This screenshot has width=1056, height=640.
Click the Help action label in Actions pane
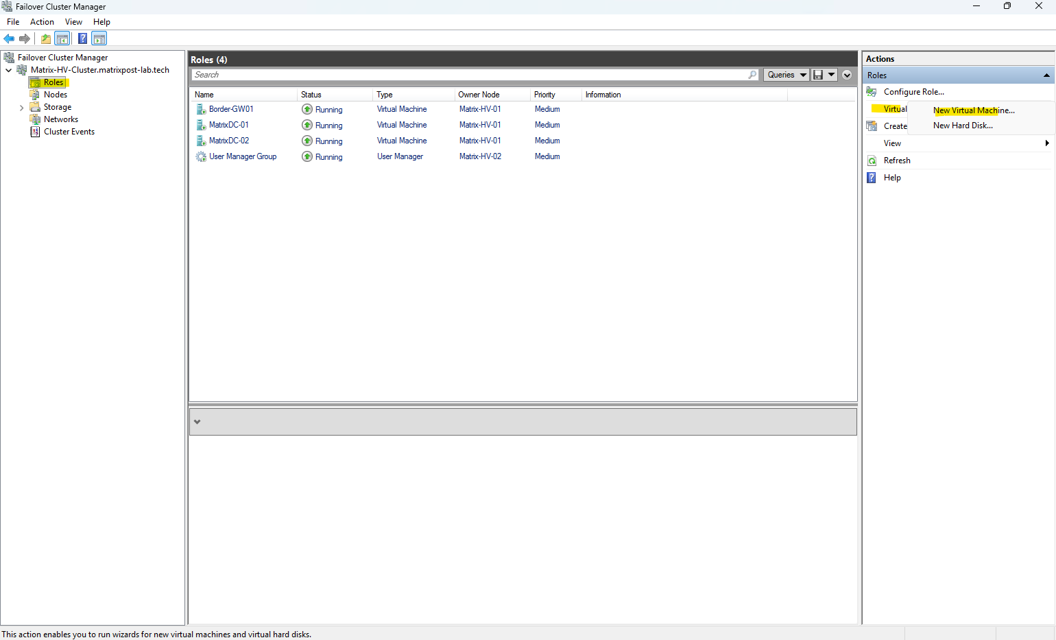892,178
